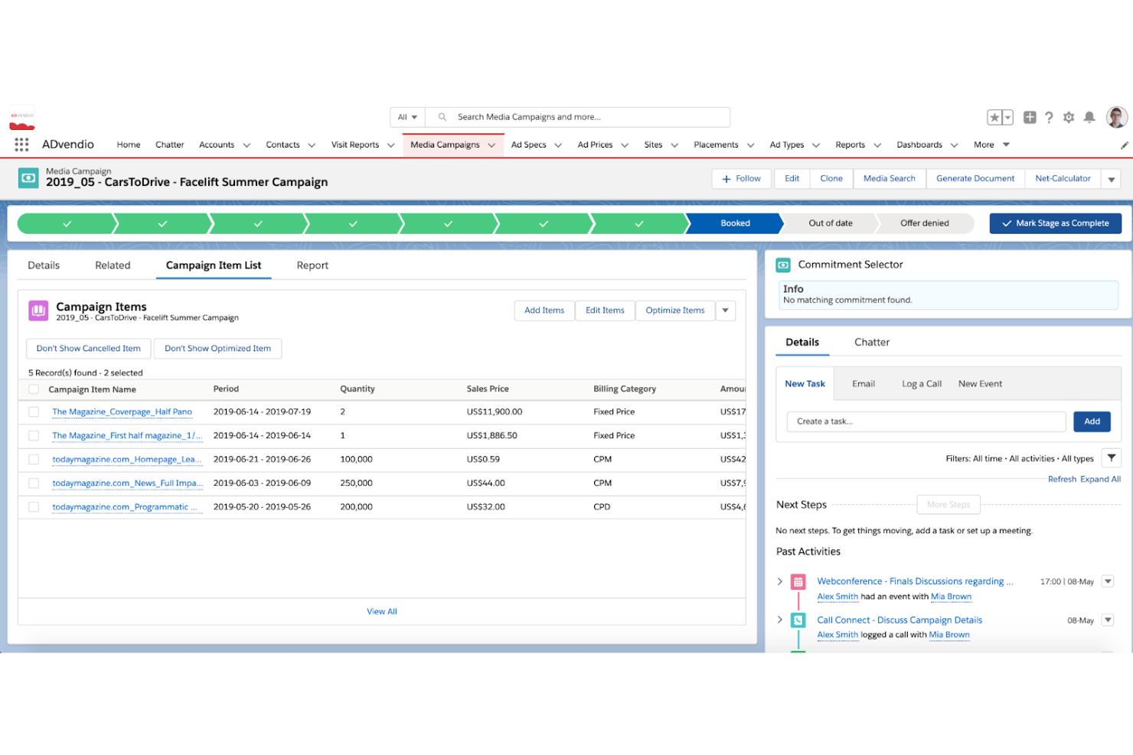1133x755 pixels.
Task: Select the Out of date stage
Action: (x=831, y=223)
